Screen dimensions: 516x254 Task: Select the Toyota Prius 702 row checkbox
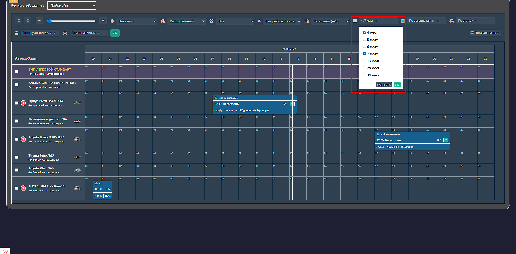[17, 157]
